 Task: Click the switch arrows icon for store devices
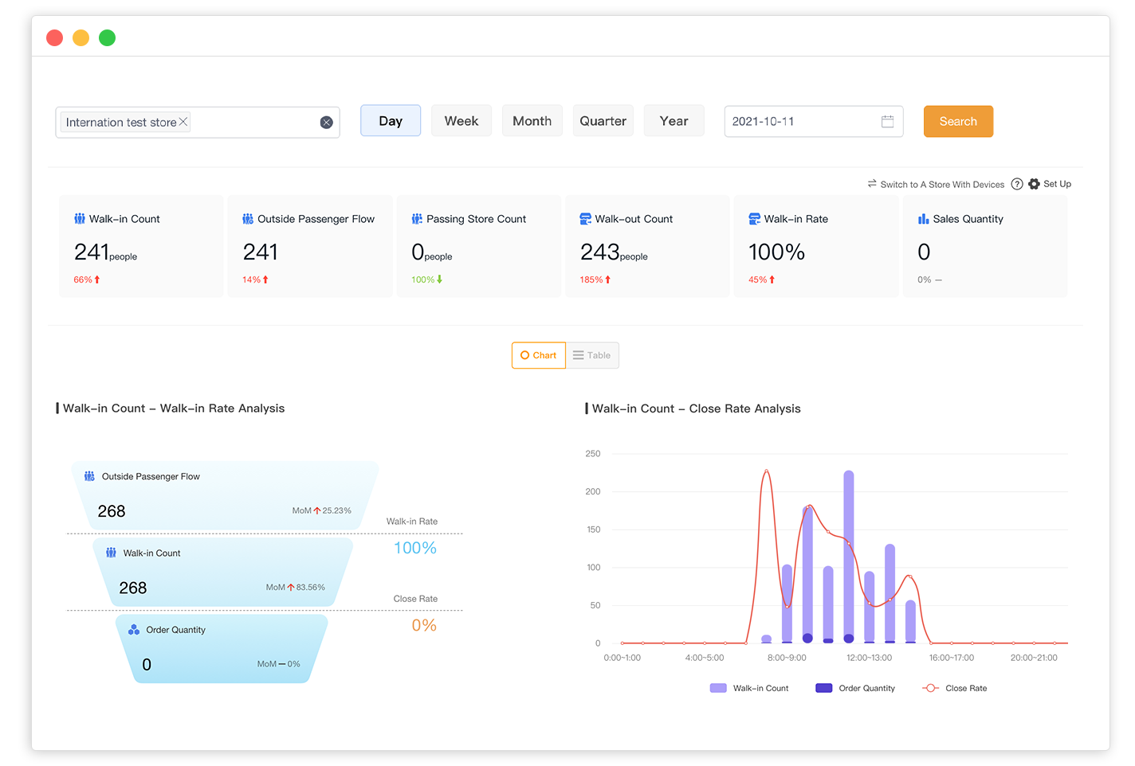click(x=872, y=184)
